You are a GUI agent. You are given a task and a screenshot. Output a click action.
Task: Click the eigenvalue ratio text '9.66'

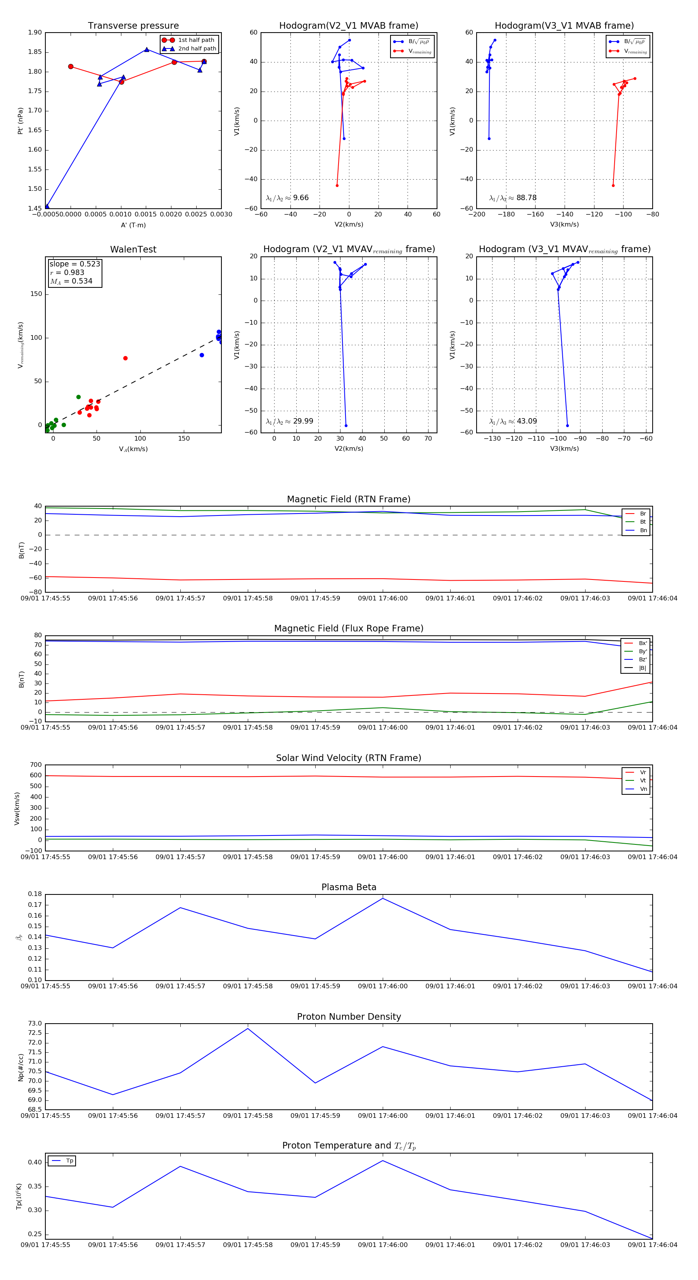coord(301,198)
